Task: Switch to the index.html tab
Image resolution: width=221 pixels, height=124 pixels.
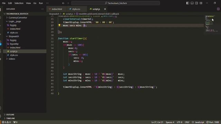Action: coord(57,9)
